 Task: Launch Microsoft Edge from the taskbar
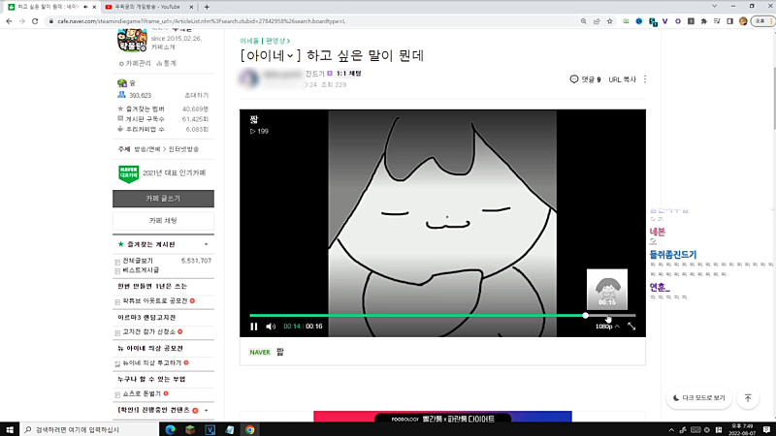coord(170,428)
